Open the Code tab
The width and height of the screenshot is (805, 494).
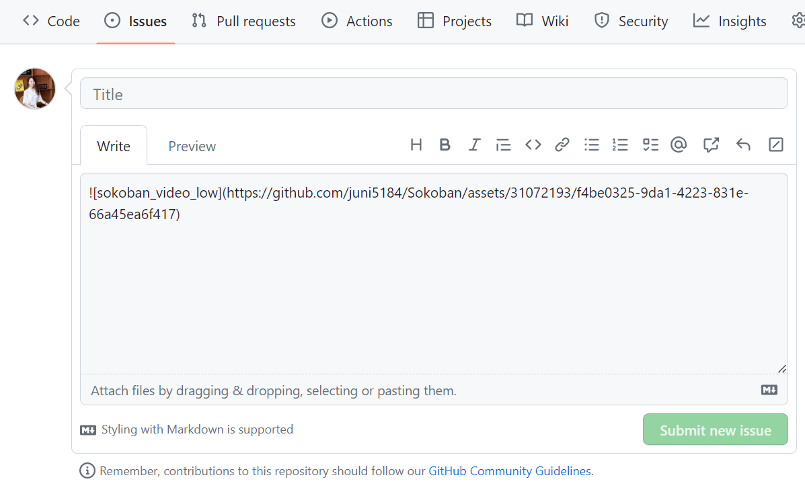51,21
